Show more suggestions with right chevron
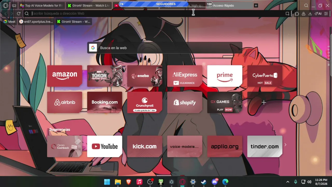This screenshot has width=332, height=187. 285,145
